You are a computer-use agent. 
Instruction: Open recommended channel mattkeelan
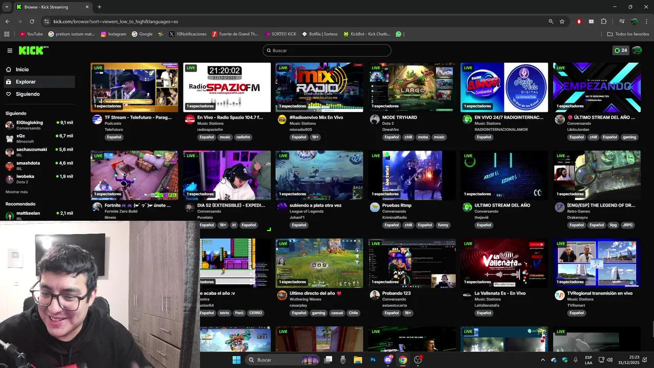39,215
